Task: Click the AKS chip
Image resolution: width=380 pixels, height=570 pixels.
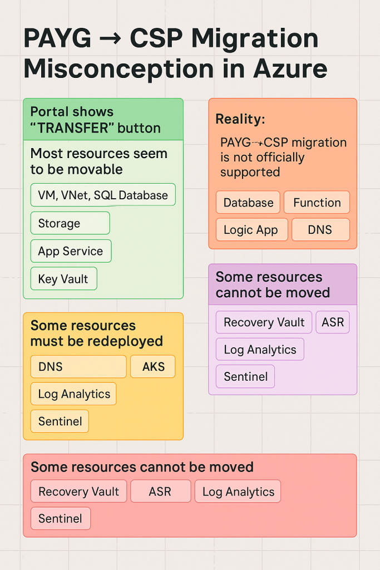Action: coord(152,367)
